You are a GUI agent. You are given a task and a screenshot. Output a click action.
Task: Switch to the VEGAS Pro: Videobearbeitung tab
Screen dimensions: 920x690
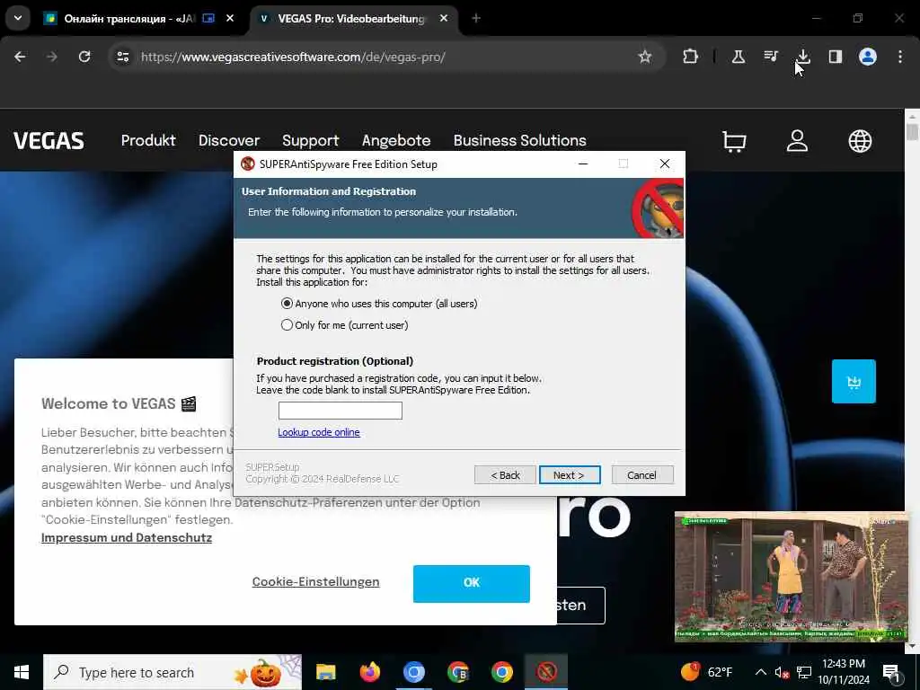[350, 19]
